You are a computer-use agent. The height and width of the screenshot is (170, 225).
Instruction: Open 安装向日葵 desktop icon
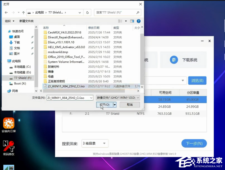[9, 125]
